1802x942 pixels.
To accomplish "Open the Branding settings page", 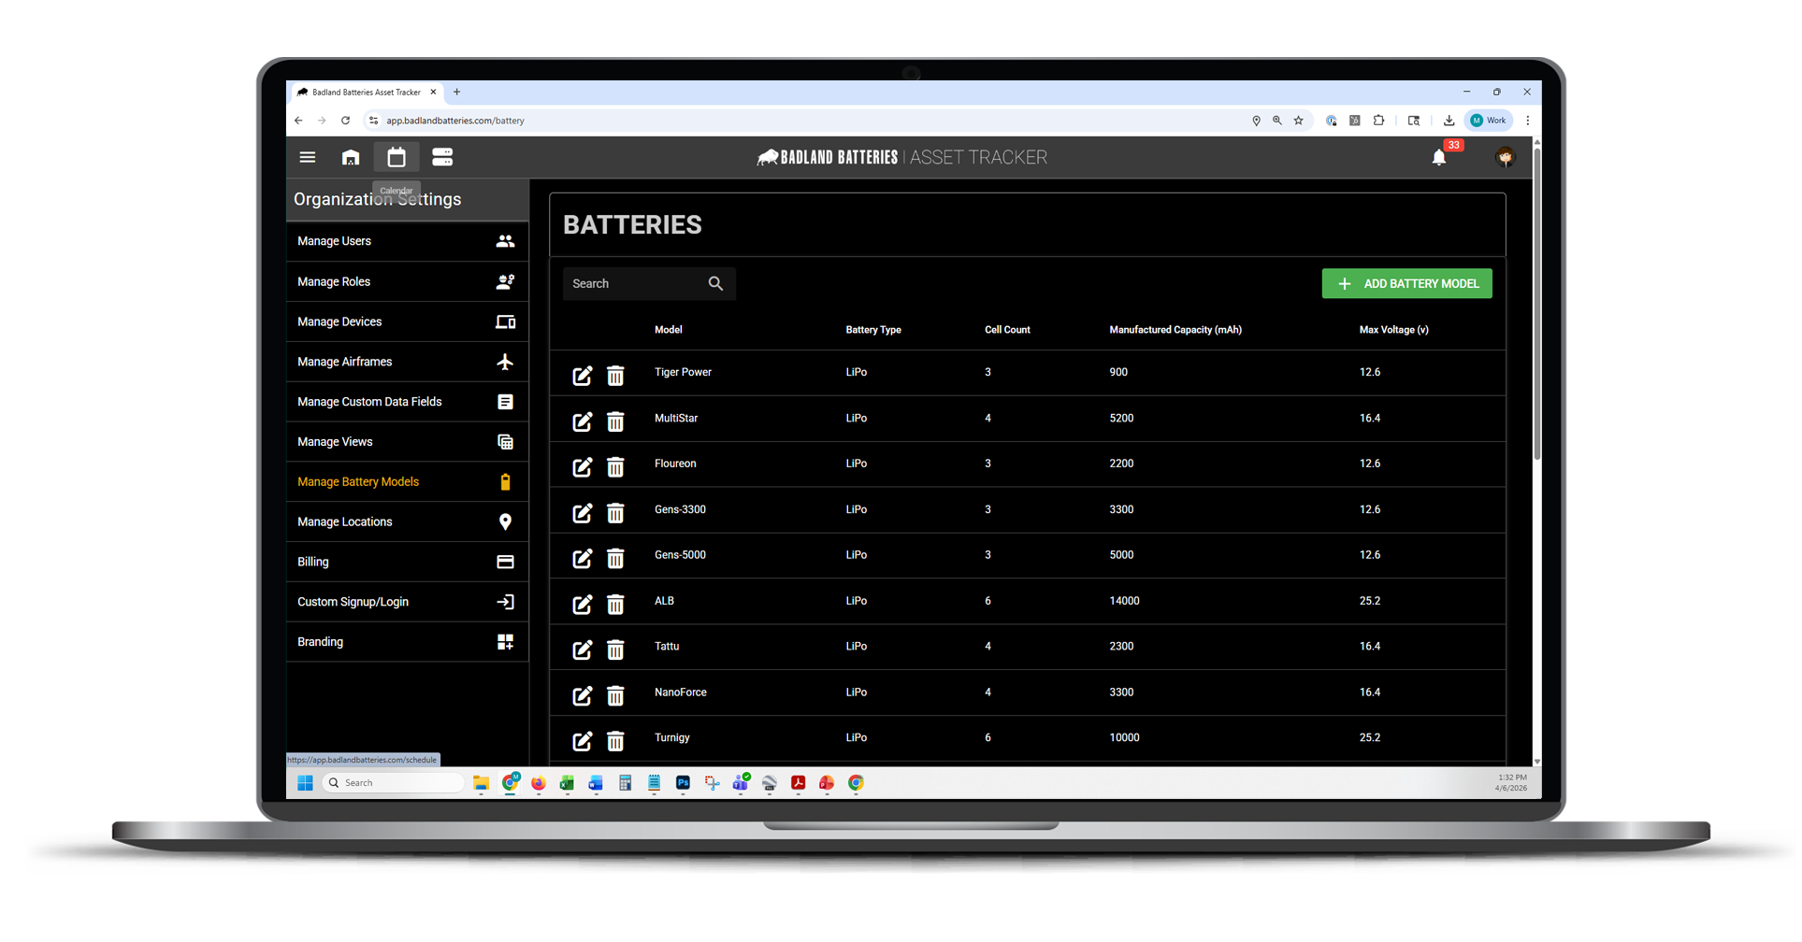I will click(x=407, y=642).
